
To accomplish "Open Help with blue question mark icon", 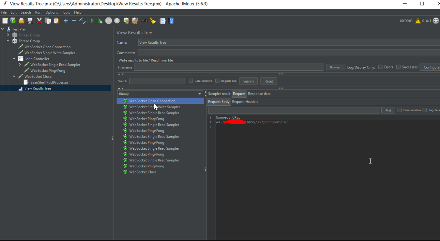I will (x=171, y=21).
